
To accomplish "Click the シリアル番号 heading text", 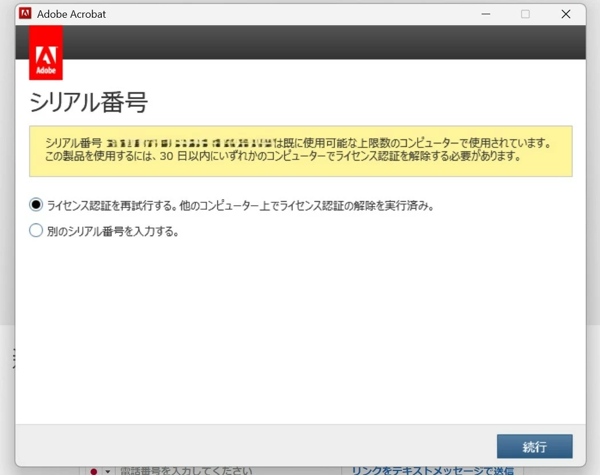I will [89, 102].
